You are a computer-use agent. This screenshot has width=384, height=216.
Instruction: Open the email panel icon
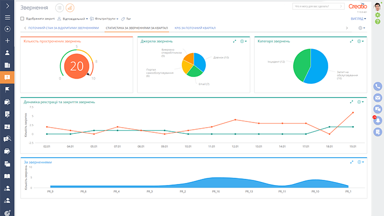click(378, 98)
